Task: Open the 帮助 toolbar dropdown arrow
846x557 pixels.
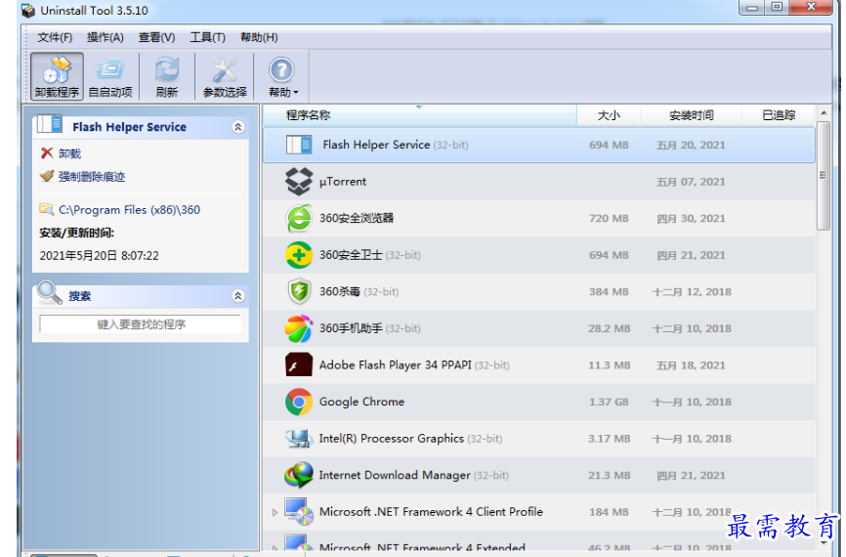Action: click(295, 93)
